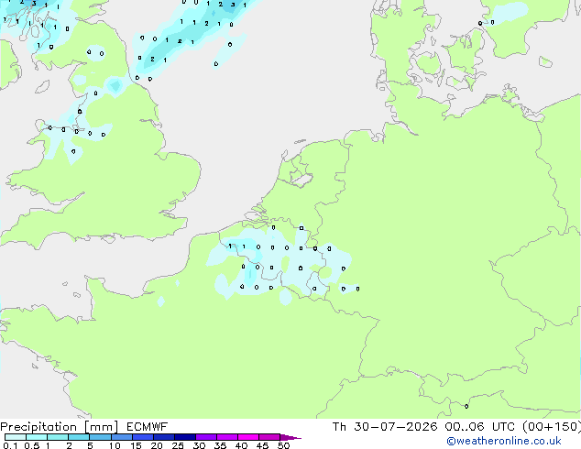Click the "Precipitation" title word
This screenshot has width=581, height=449.
38,427
